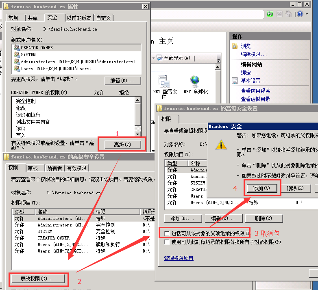Viewport: 318px width, 290px height.
Task: Click the 浏览 browse folder icon
Action: (x=235, y=46)
